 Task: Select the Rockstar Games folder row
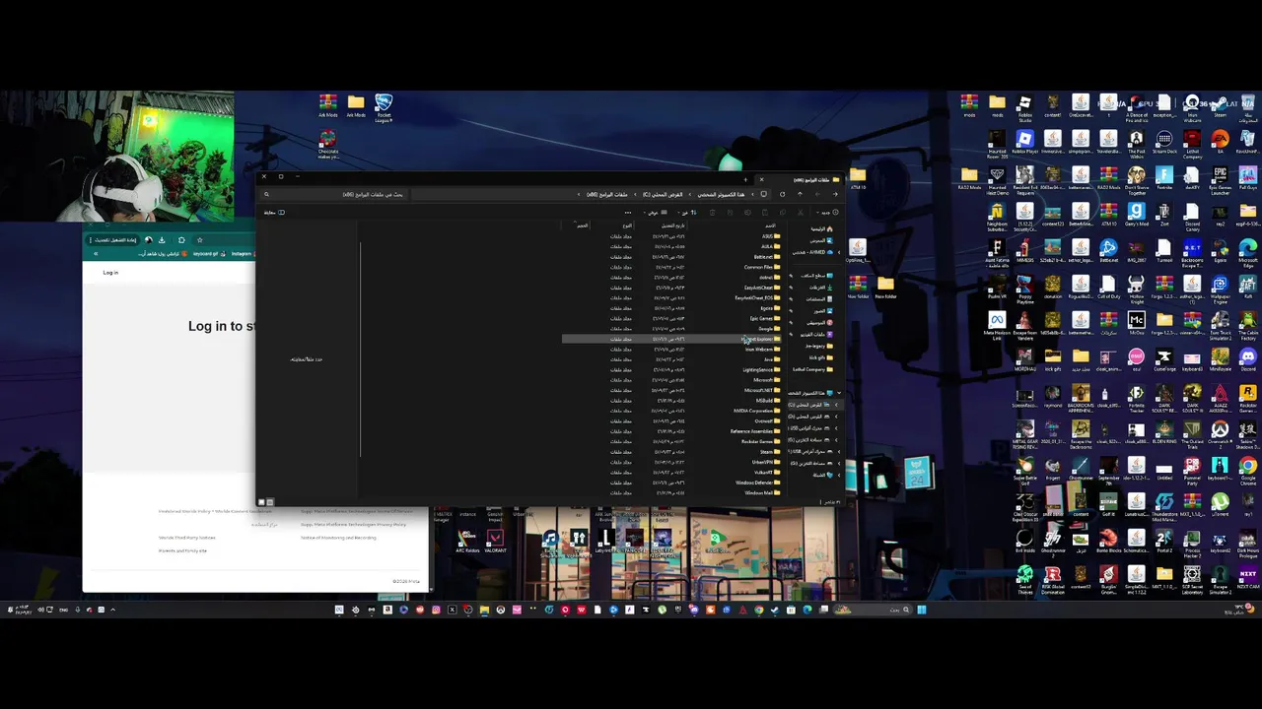point(671,441)
